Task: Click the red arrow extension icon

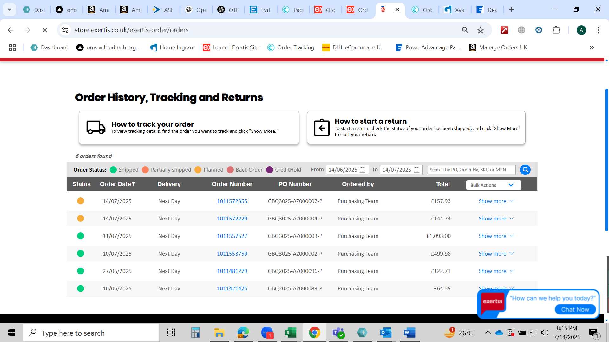Action: click(504, 30)
